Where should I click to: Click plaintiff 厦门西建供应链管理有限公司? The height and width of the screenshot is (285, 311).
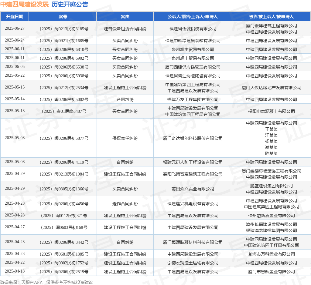coord(193,67)
